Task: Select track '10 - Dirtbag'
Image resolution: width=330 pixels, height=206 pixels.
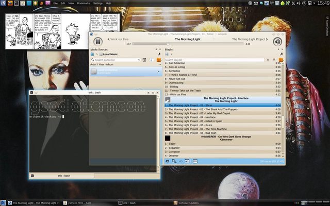Action: click(x=223, y=87)
